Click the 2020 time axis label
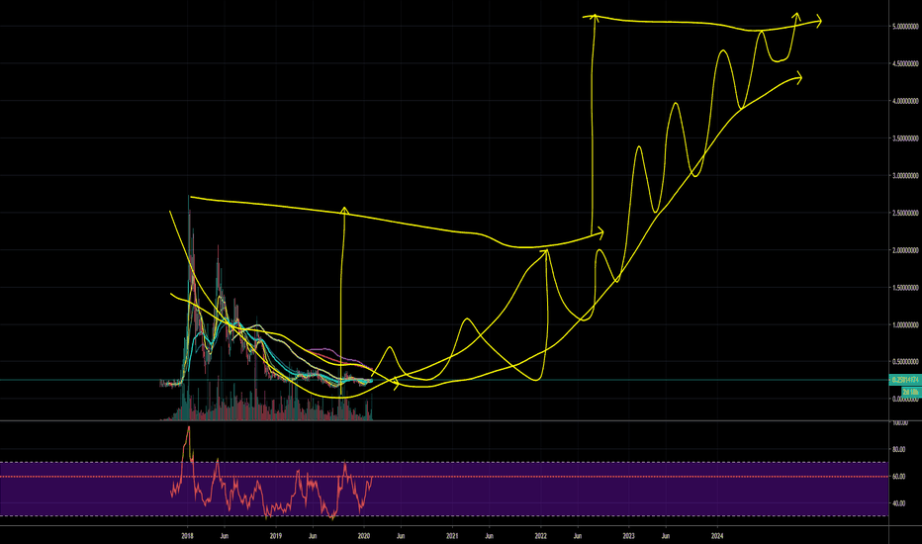Viewport: 922px width, 544px height. [x=364, y=536]
